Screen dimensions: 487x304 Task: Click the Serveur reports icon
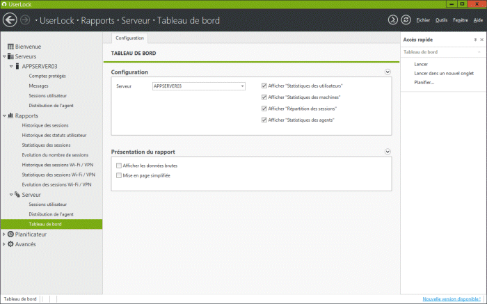tap(17, 194)
